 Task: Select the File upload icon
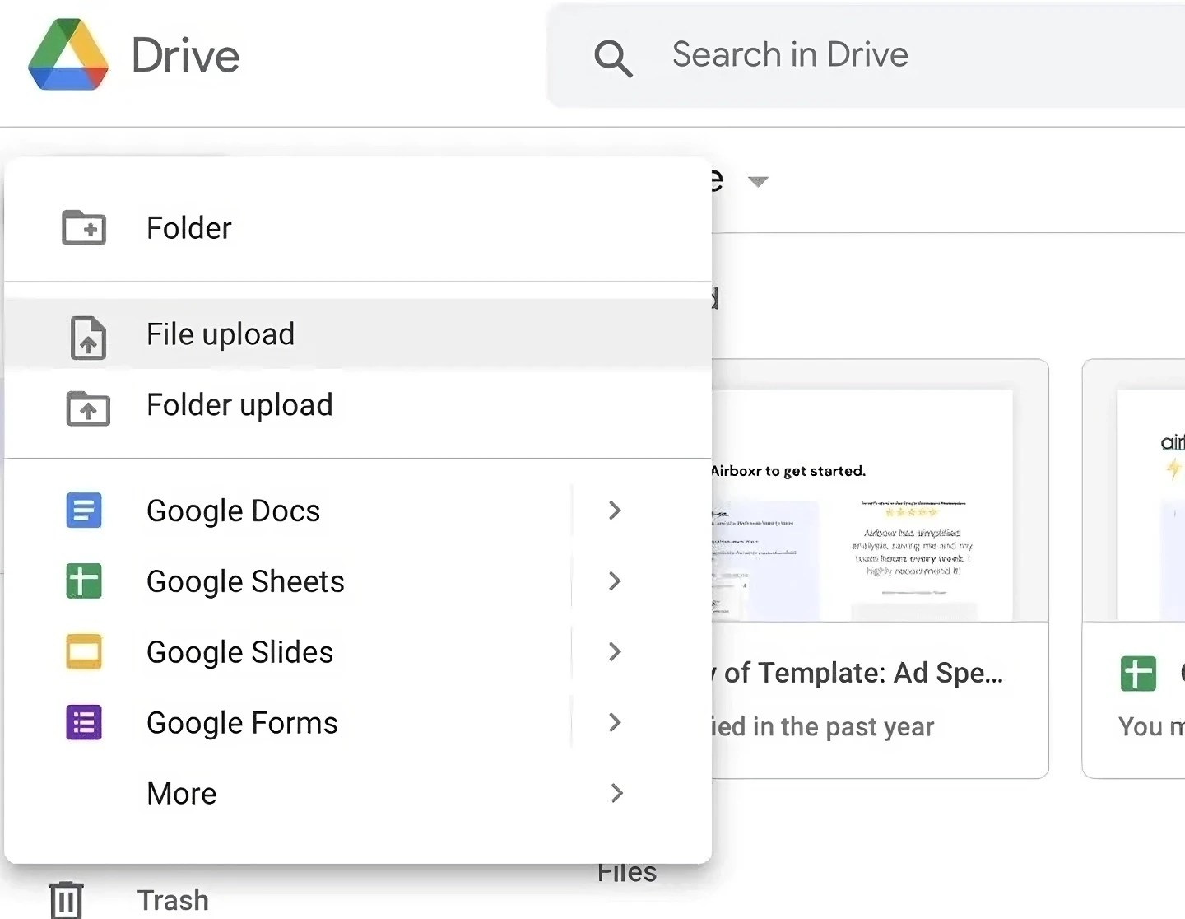click(86, 336)
